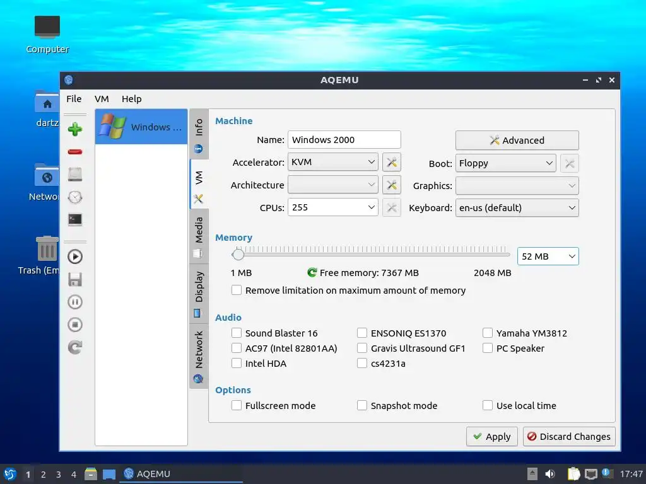Click the Advanced button
Viewport: 646px width, 484px height.
click(517, 141)
